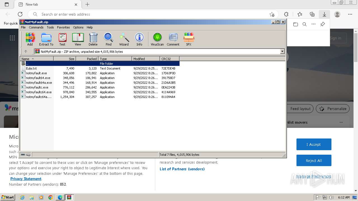The height and width of the screenshot is (201, 358).
Task: Open the Favorites menu
Action: click(x=63, y=27)
